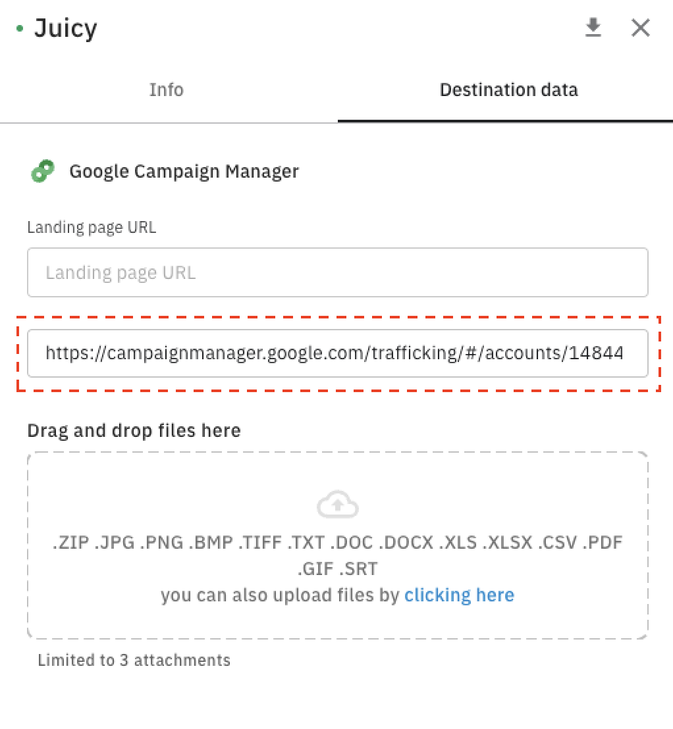
Task: Click the green status dot before Juicy
Action: (20, 29)
